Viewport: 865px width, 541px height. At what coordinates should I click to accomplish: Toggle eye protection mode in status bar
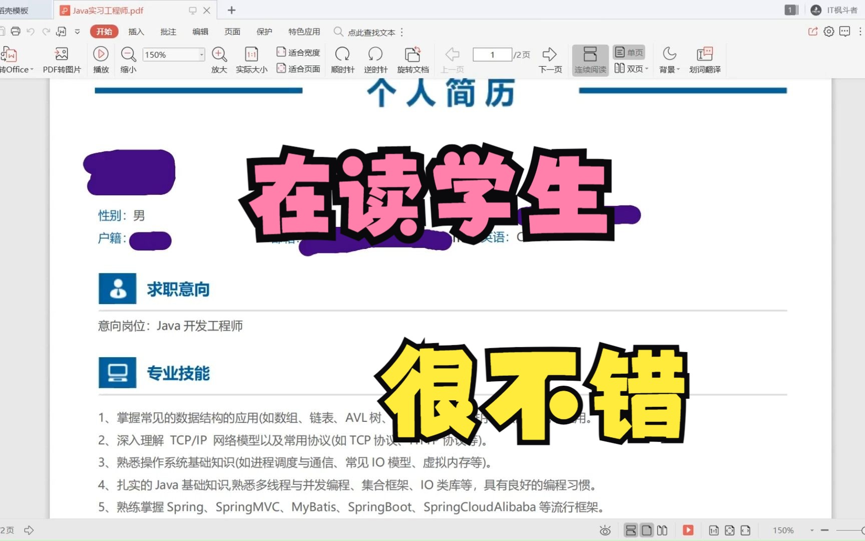pos(605,530)
